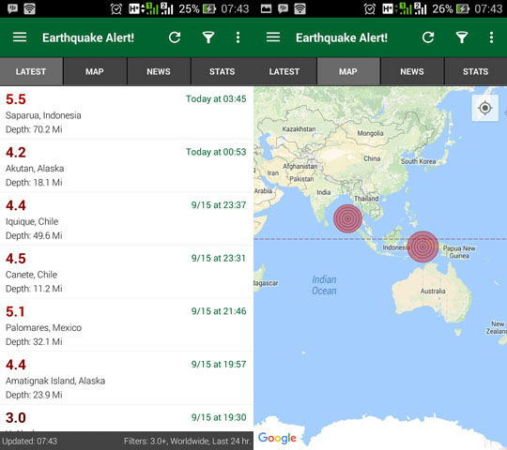Open NEWS tab in left screen
The width and height of the screenshot is (507, 450).
(159, 71)
